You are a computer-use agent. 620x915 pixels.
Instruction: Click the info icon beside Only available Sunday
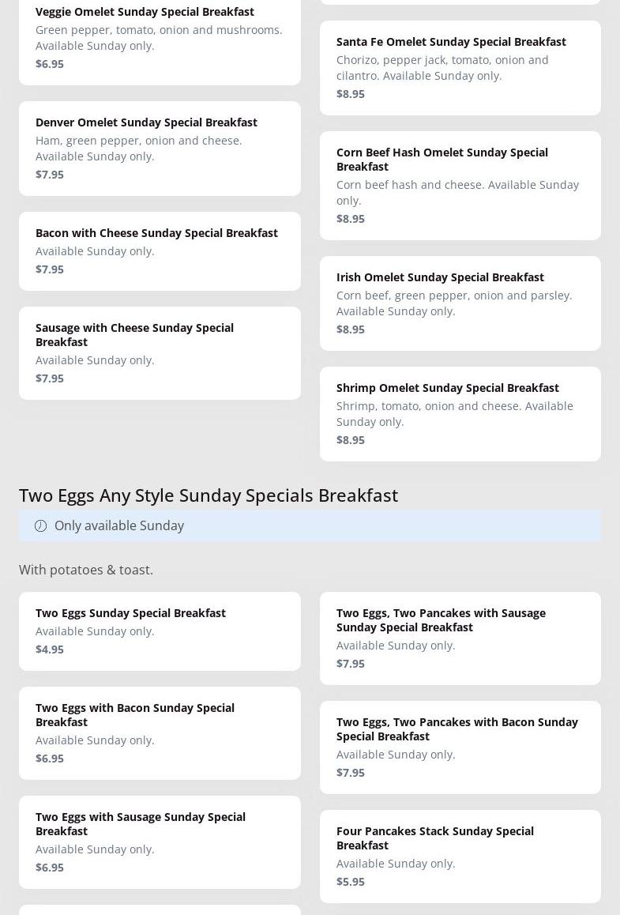(41, 526)
